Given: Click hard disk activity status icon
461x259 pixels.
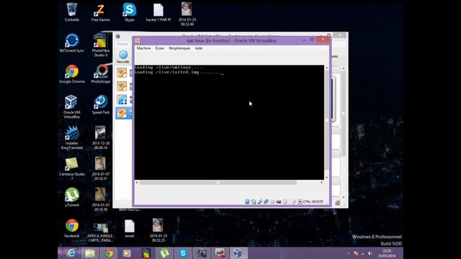Looking at the screenshot, I should [247, 201].
